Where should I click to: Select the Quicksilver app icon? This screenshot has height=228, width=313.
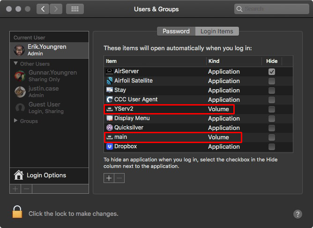click(109, 128)
